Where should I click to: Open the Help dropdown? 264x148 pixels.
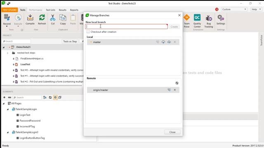pyautogui.click(x=256, y=9)
